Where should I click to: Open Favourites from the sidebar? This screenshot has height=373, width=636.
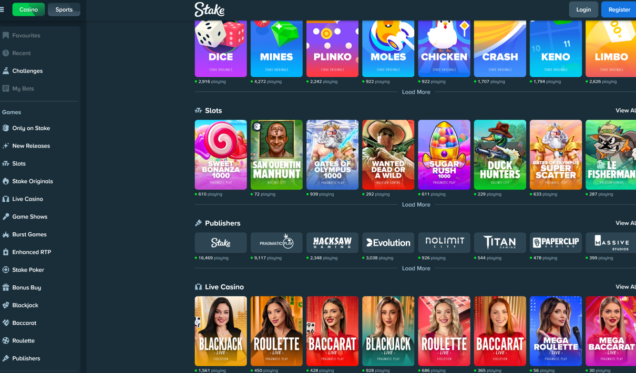point(26,35)
